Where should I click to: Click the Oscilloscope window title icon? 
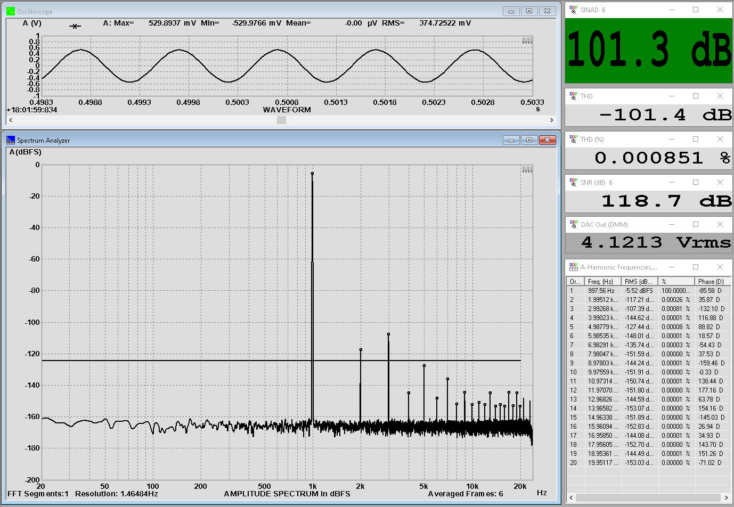coord(11,11)
